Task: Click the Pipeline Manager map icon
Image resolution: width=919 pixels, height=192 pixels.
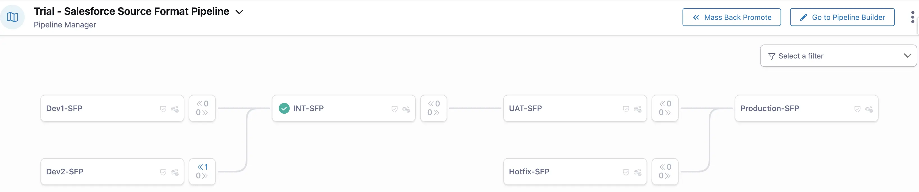Action: click(x=12, y=17)
